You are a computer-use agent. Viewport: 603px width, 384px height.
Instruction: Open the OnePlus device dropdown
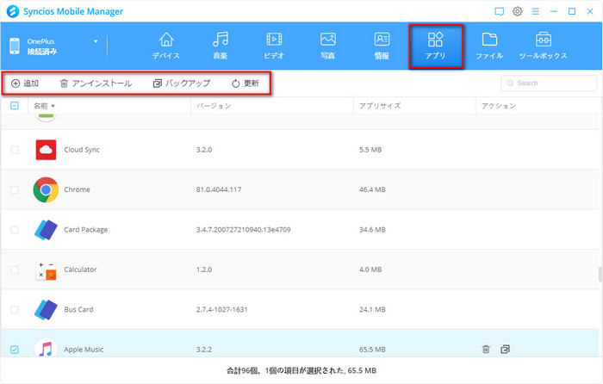tap(96, 41)
